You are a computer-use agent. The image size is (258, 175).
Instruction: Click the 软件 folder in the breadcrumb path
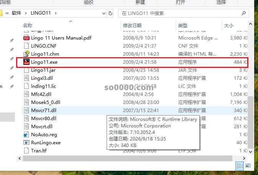pos(16,13)
